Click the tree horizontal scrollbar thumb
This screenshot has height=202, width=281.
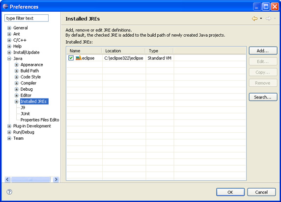30,179
